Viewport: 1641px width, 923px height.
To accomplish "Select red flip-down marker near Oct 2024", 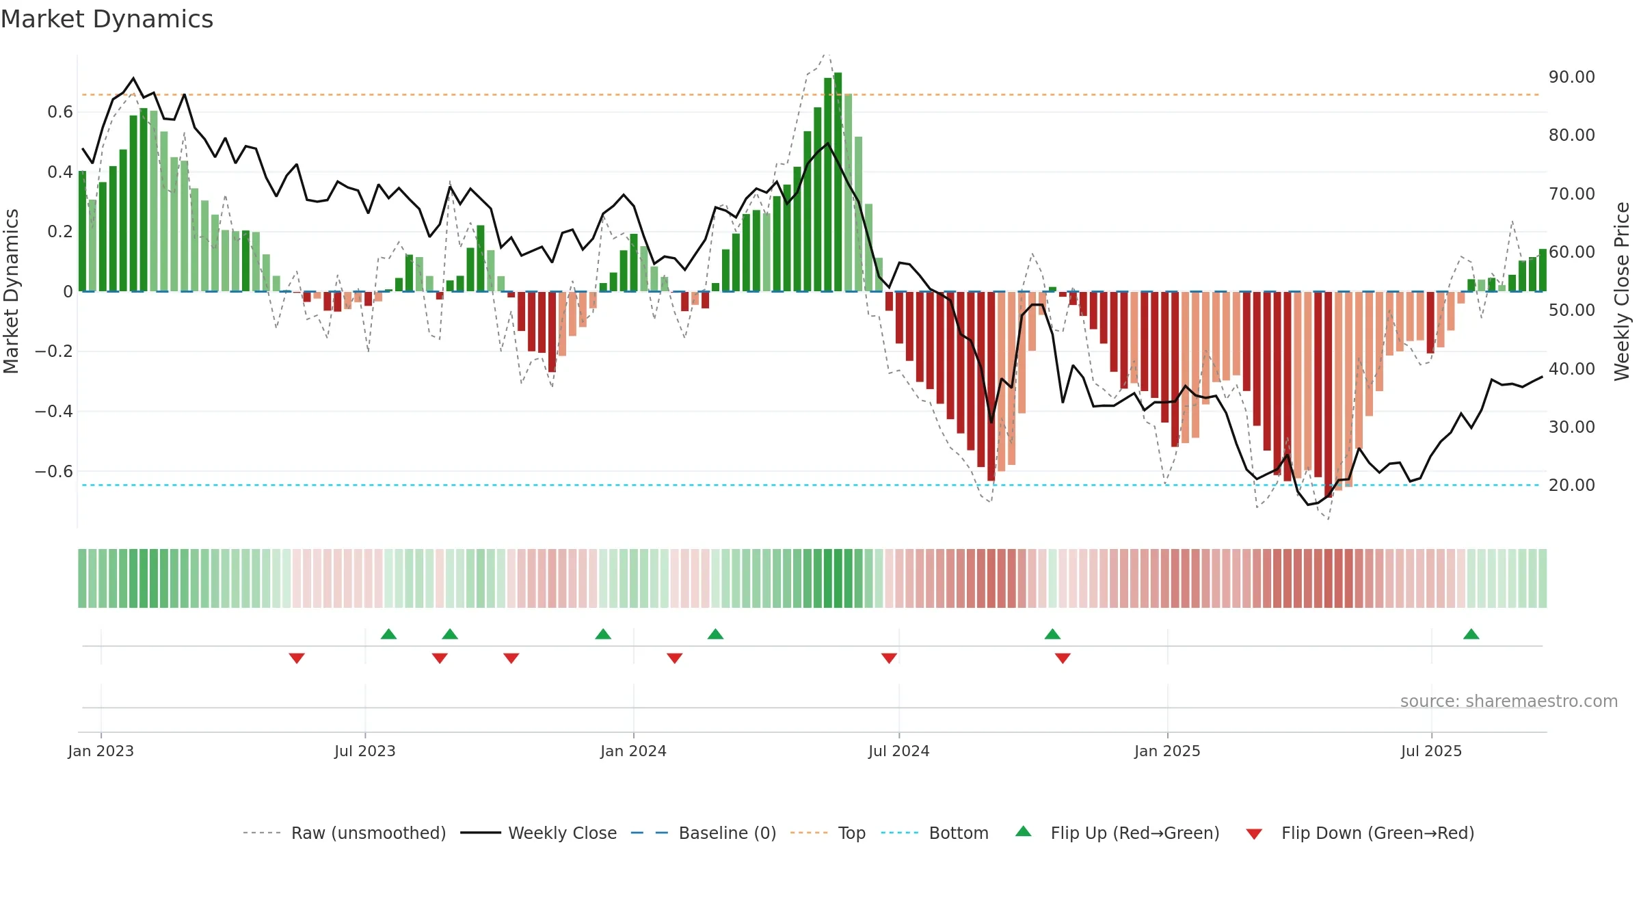I will tap(1063, 658).
